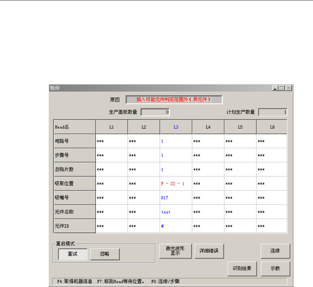Screen dimensions: 313x287
Task: Click the 吸取位置 row header
Action: click(x=75, y=184)
